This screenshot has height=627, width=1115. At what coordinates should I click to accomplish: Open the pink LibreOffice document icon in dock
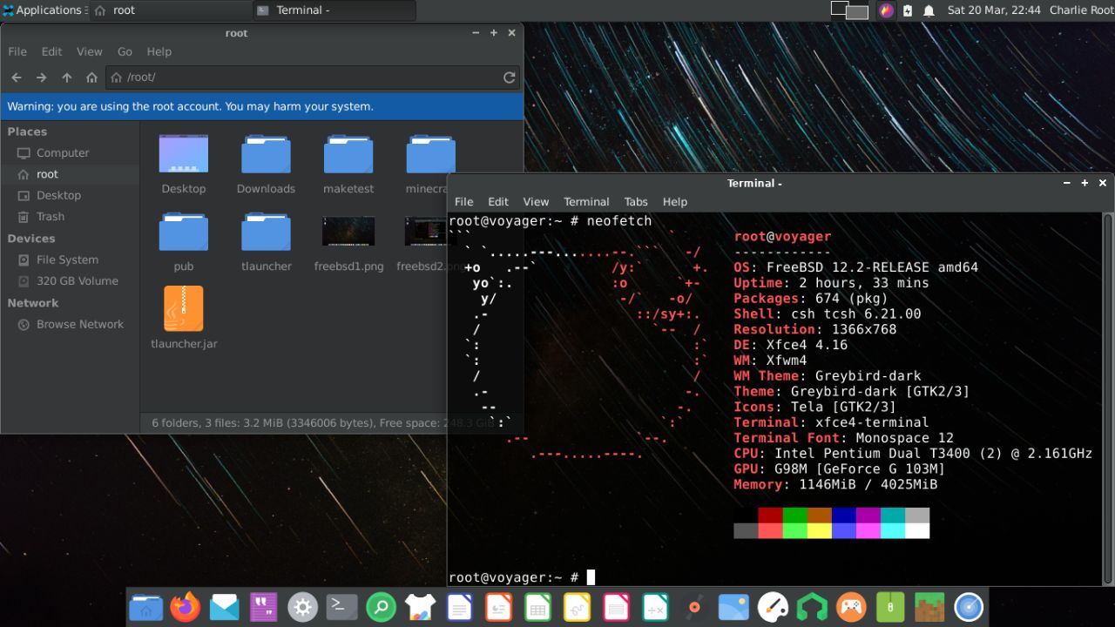[x=616, y=607]
